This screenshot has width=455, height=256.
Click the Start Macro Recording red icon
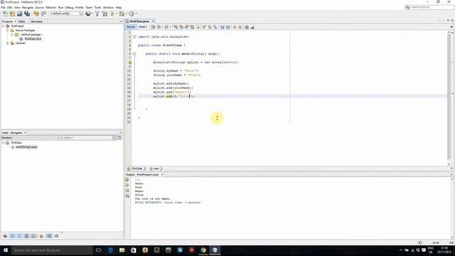(235, 27)
